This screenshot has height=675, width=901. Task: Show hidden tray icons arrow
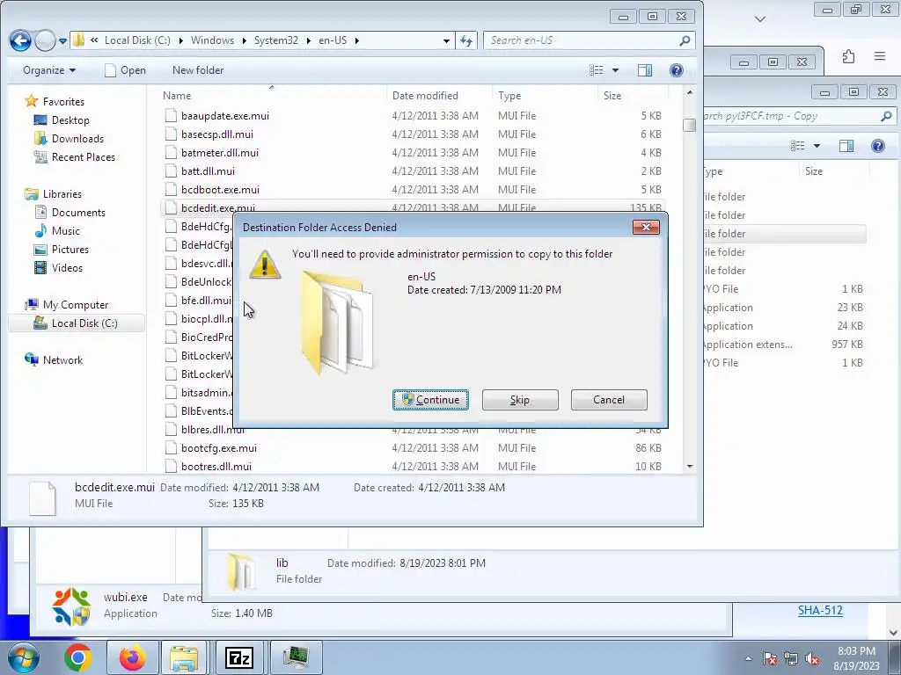pos(748,658)
